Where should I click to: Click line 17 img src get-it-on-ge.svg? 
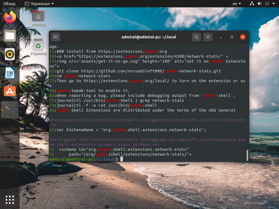tap(147, 64)
